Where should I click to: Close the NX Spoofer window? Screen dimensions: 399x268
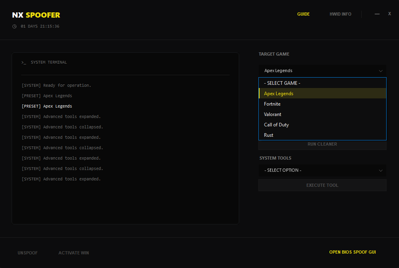click(x=389, y=14)
